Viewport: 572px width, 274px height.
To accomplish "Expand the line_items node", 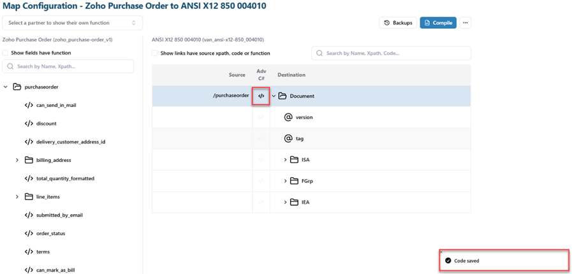I will pyautogui.click(x=17, y=197).
